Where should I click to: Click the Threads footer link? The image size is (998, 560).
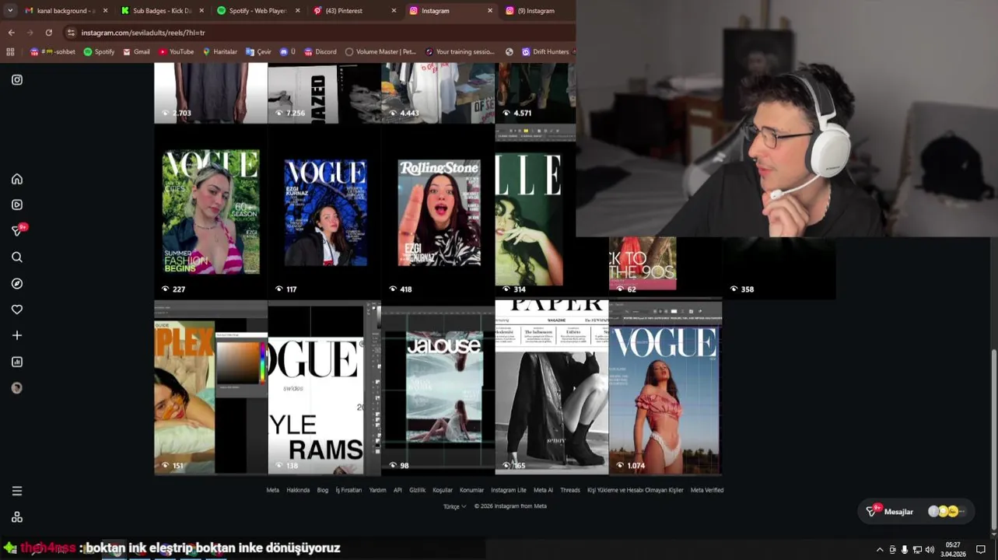570,490
